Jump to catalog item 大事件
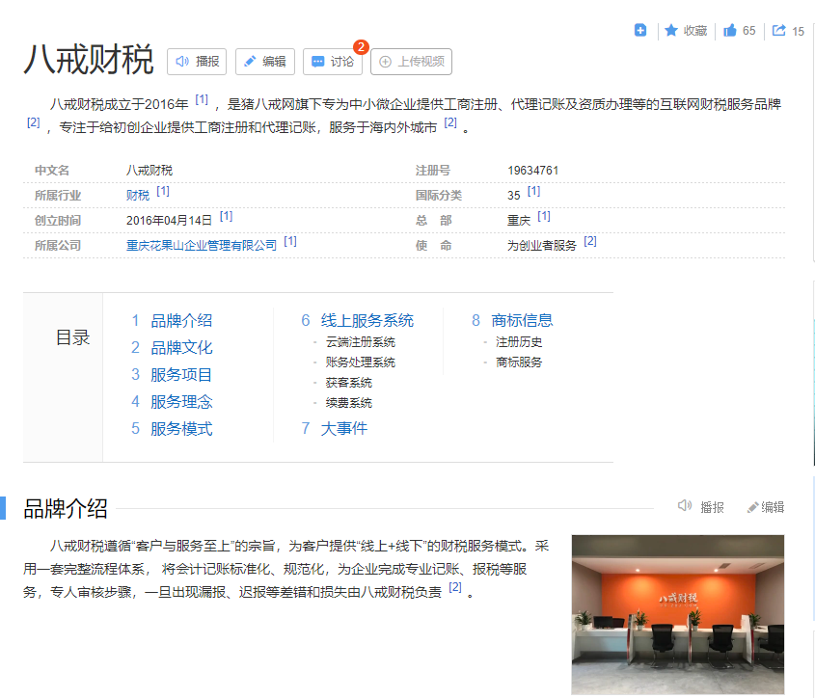Screen dimensions: 815x698 click(x=344, y=429)
